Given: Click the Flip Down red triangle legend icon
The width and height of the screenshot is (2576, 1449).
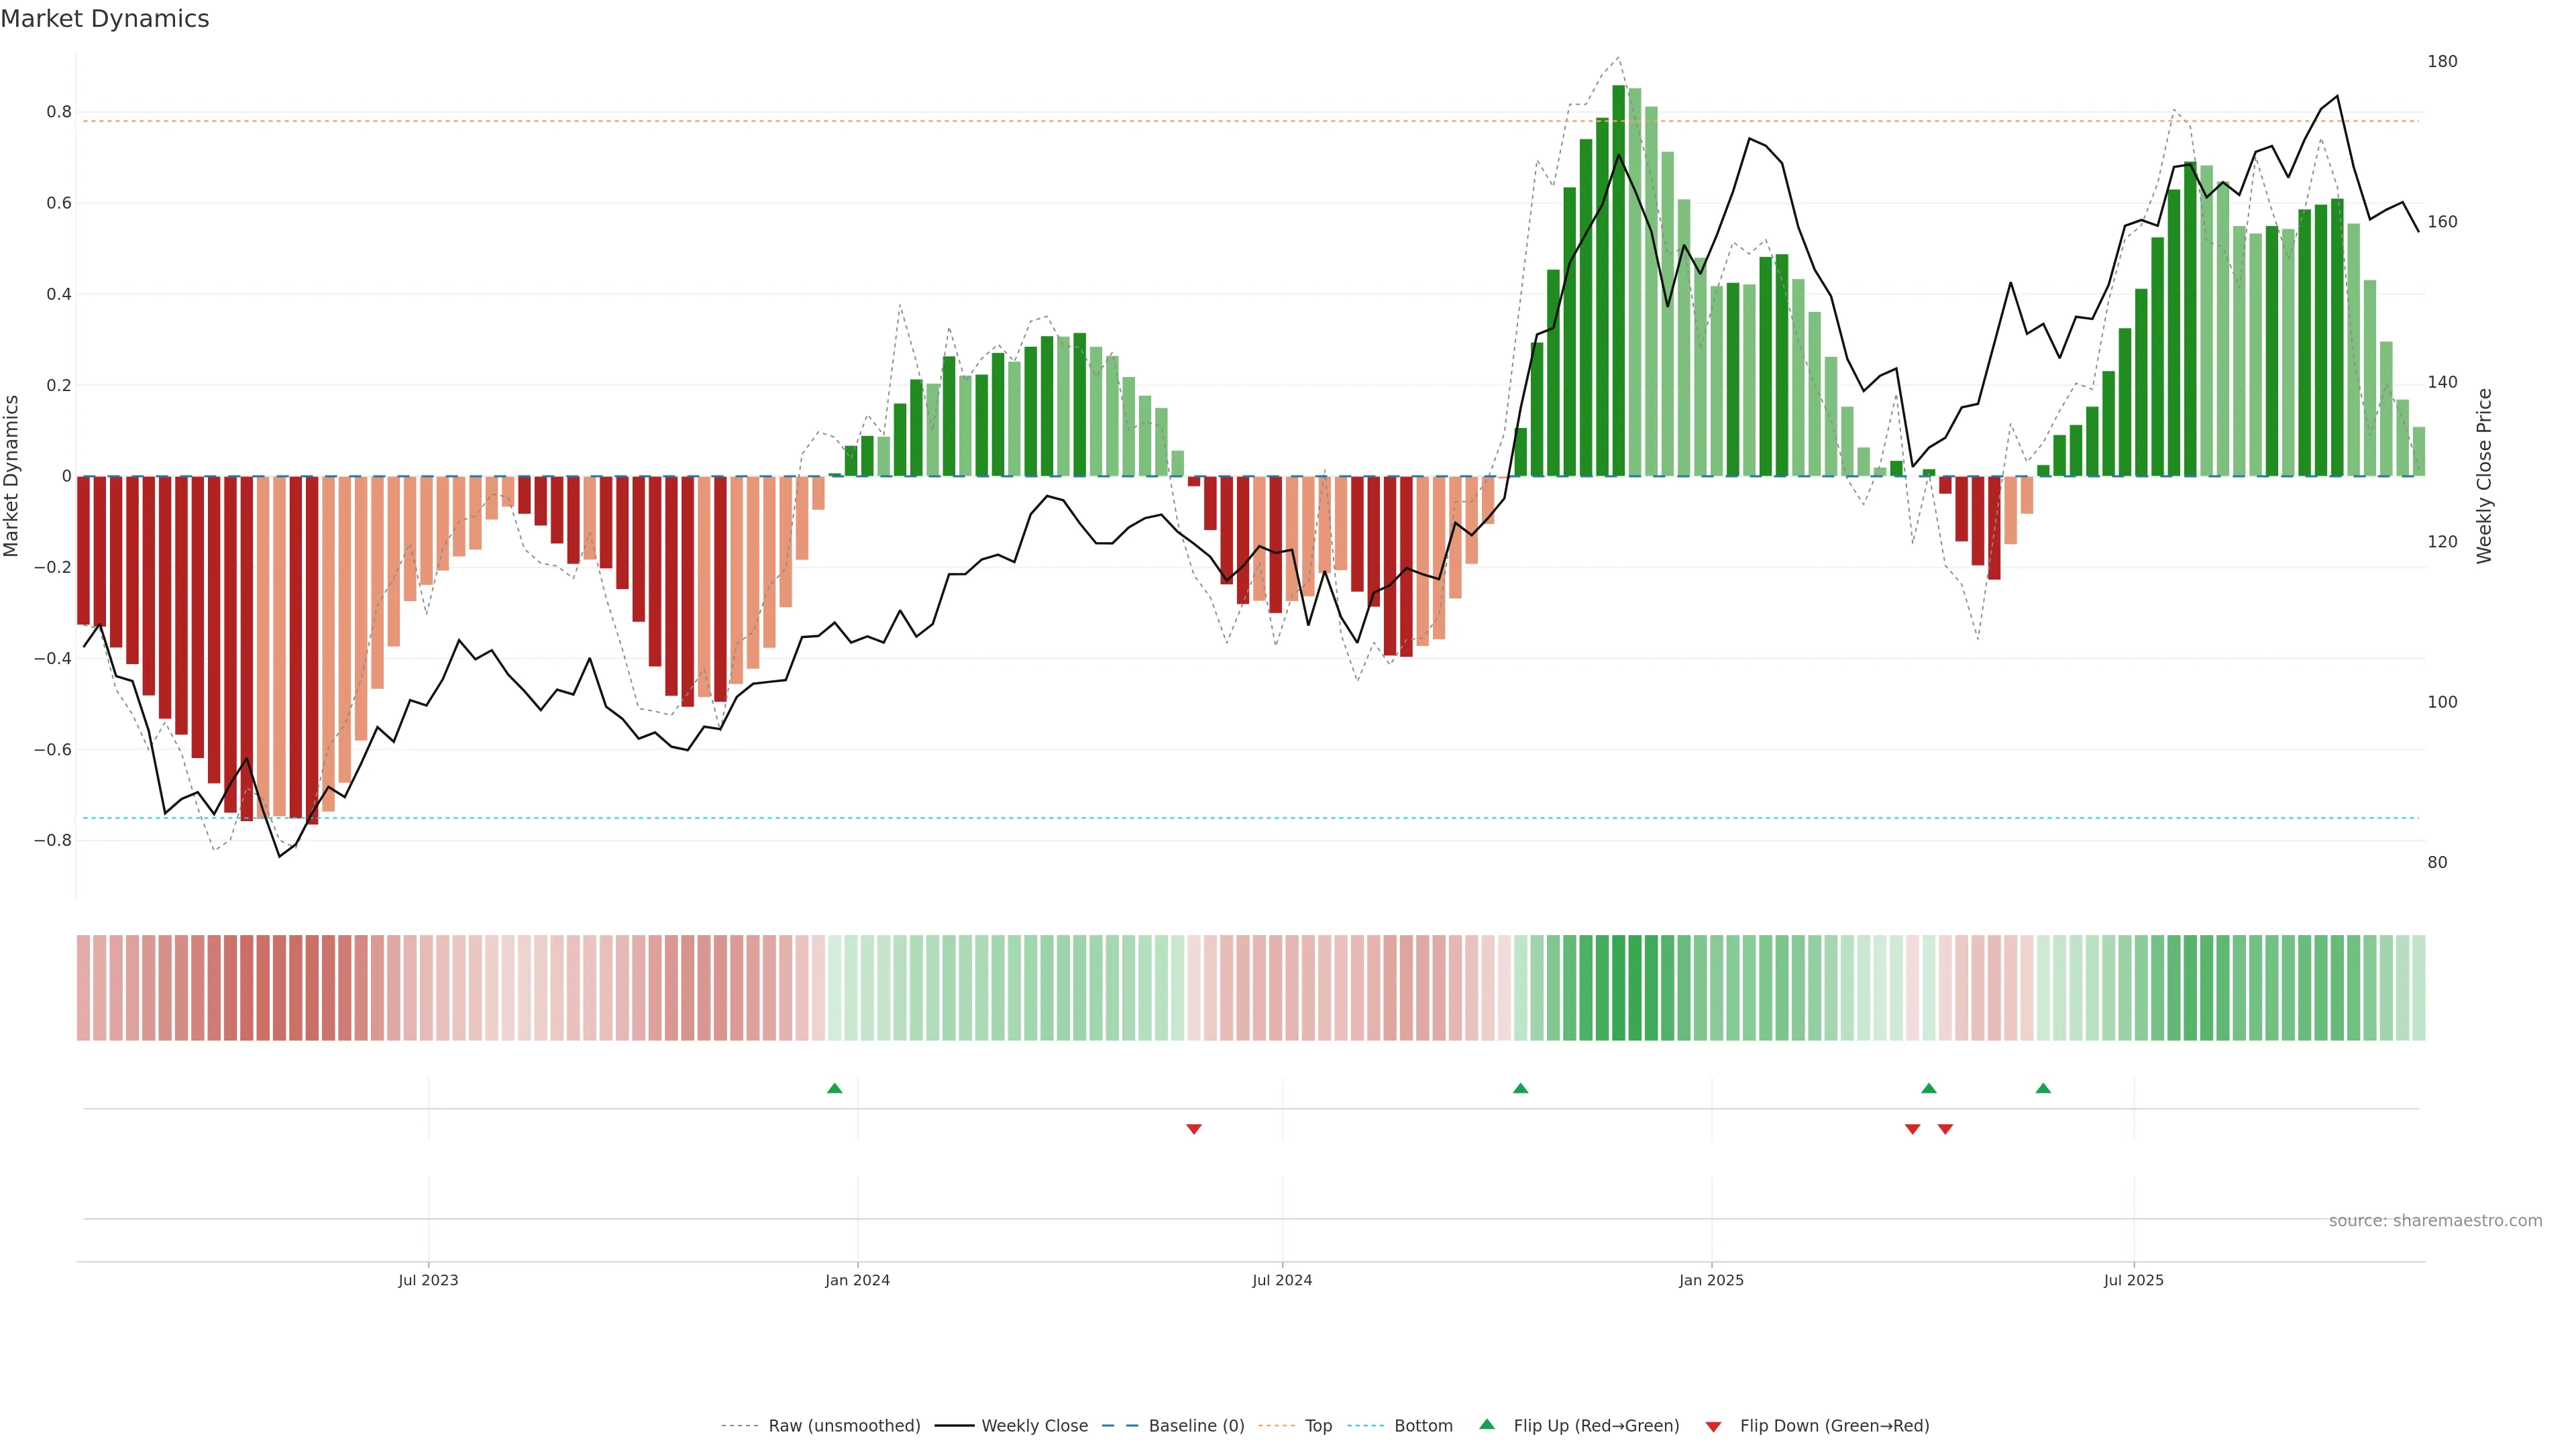Looking at the screenshot, I should point(1713,1426).
